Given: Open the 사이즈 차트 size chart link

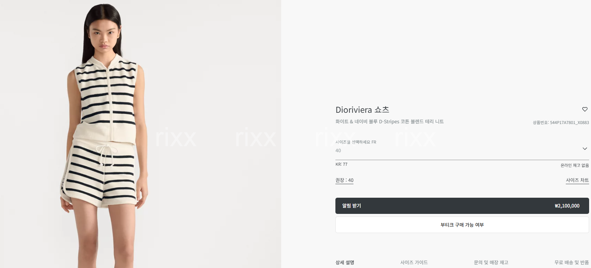Looking at the screenshot, I should [577, 180].
